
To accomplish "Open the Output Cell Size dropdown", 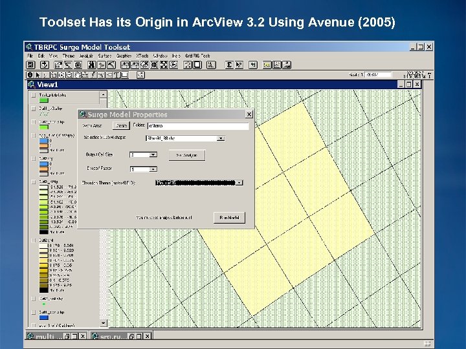I will tap(153, 154).
